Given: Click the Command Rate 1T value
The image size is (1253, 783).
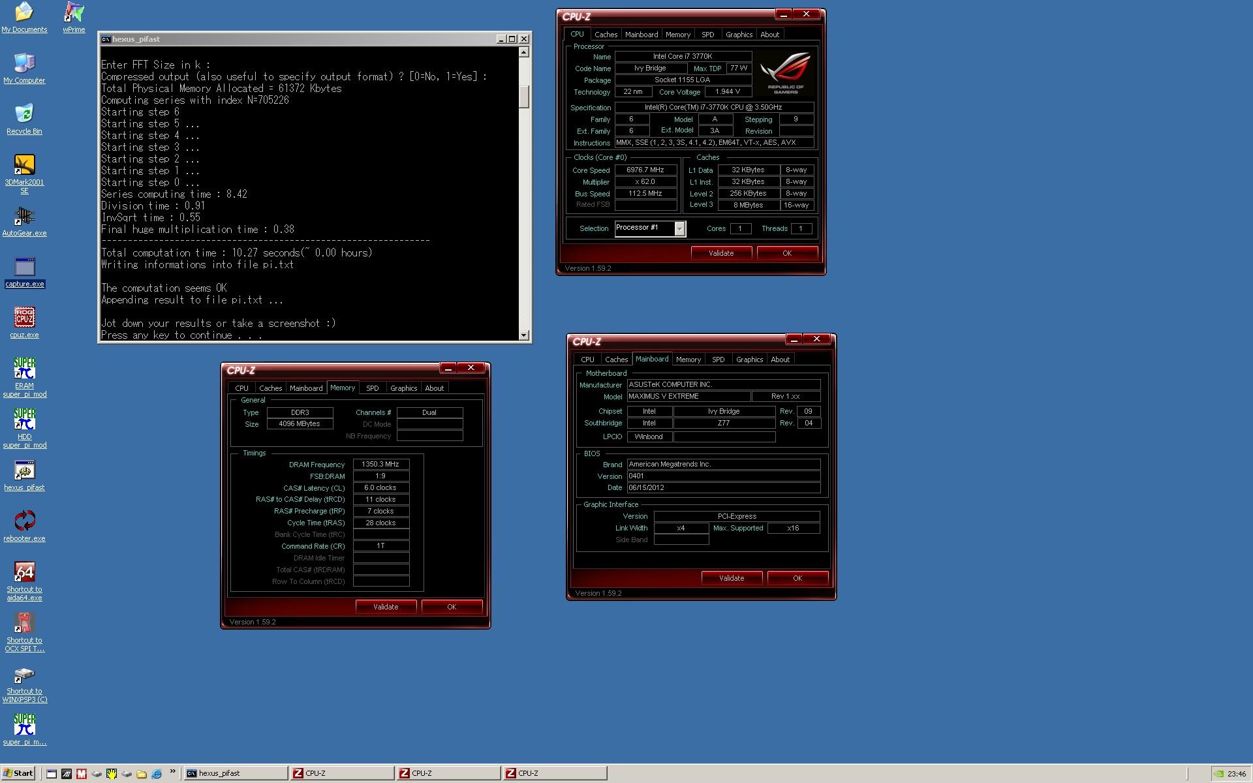Looking at the screenshot, I should pyautogui.click(x=381, y=546).
